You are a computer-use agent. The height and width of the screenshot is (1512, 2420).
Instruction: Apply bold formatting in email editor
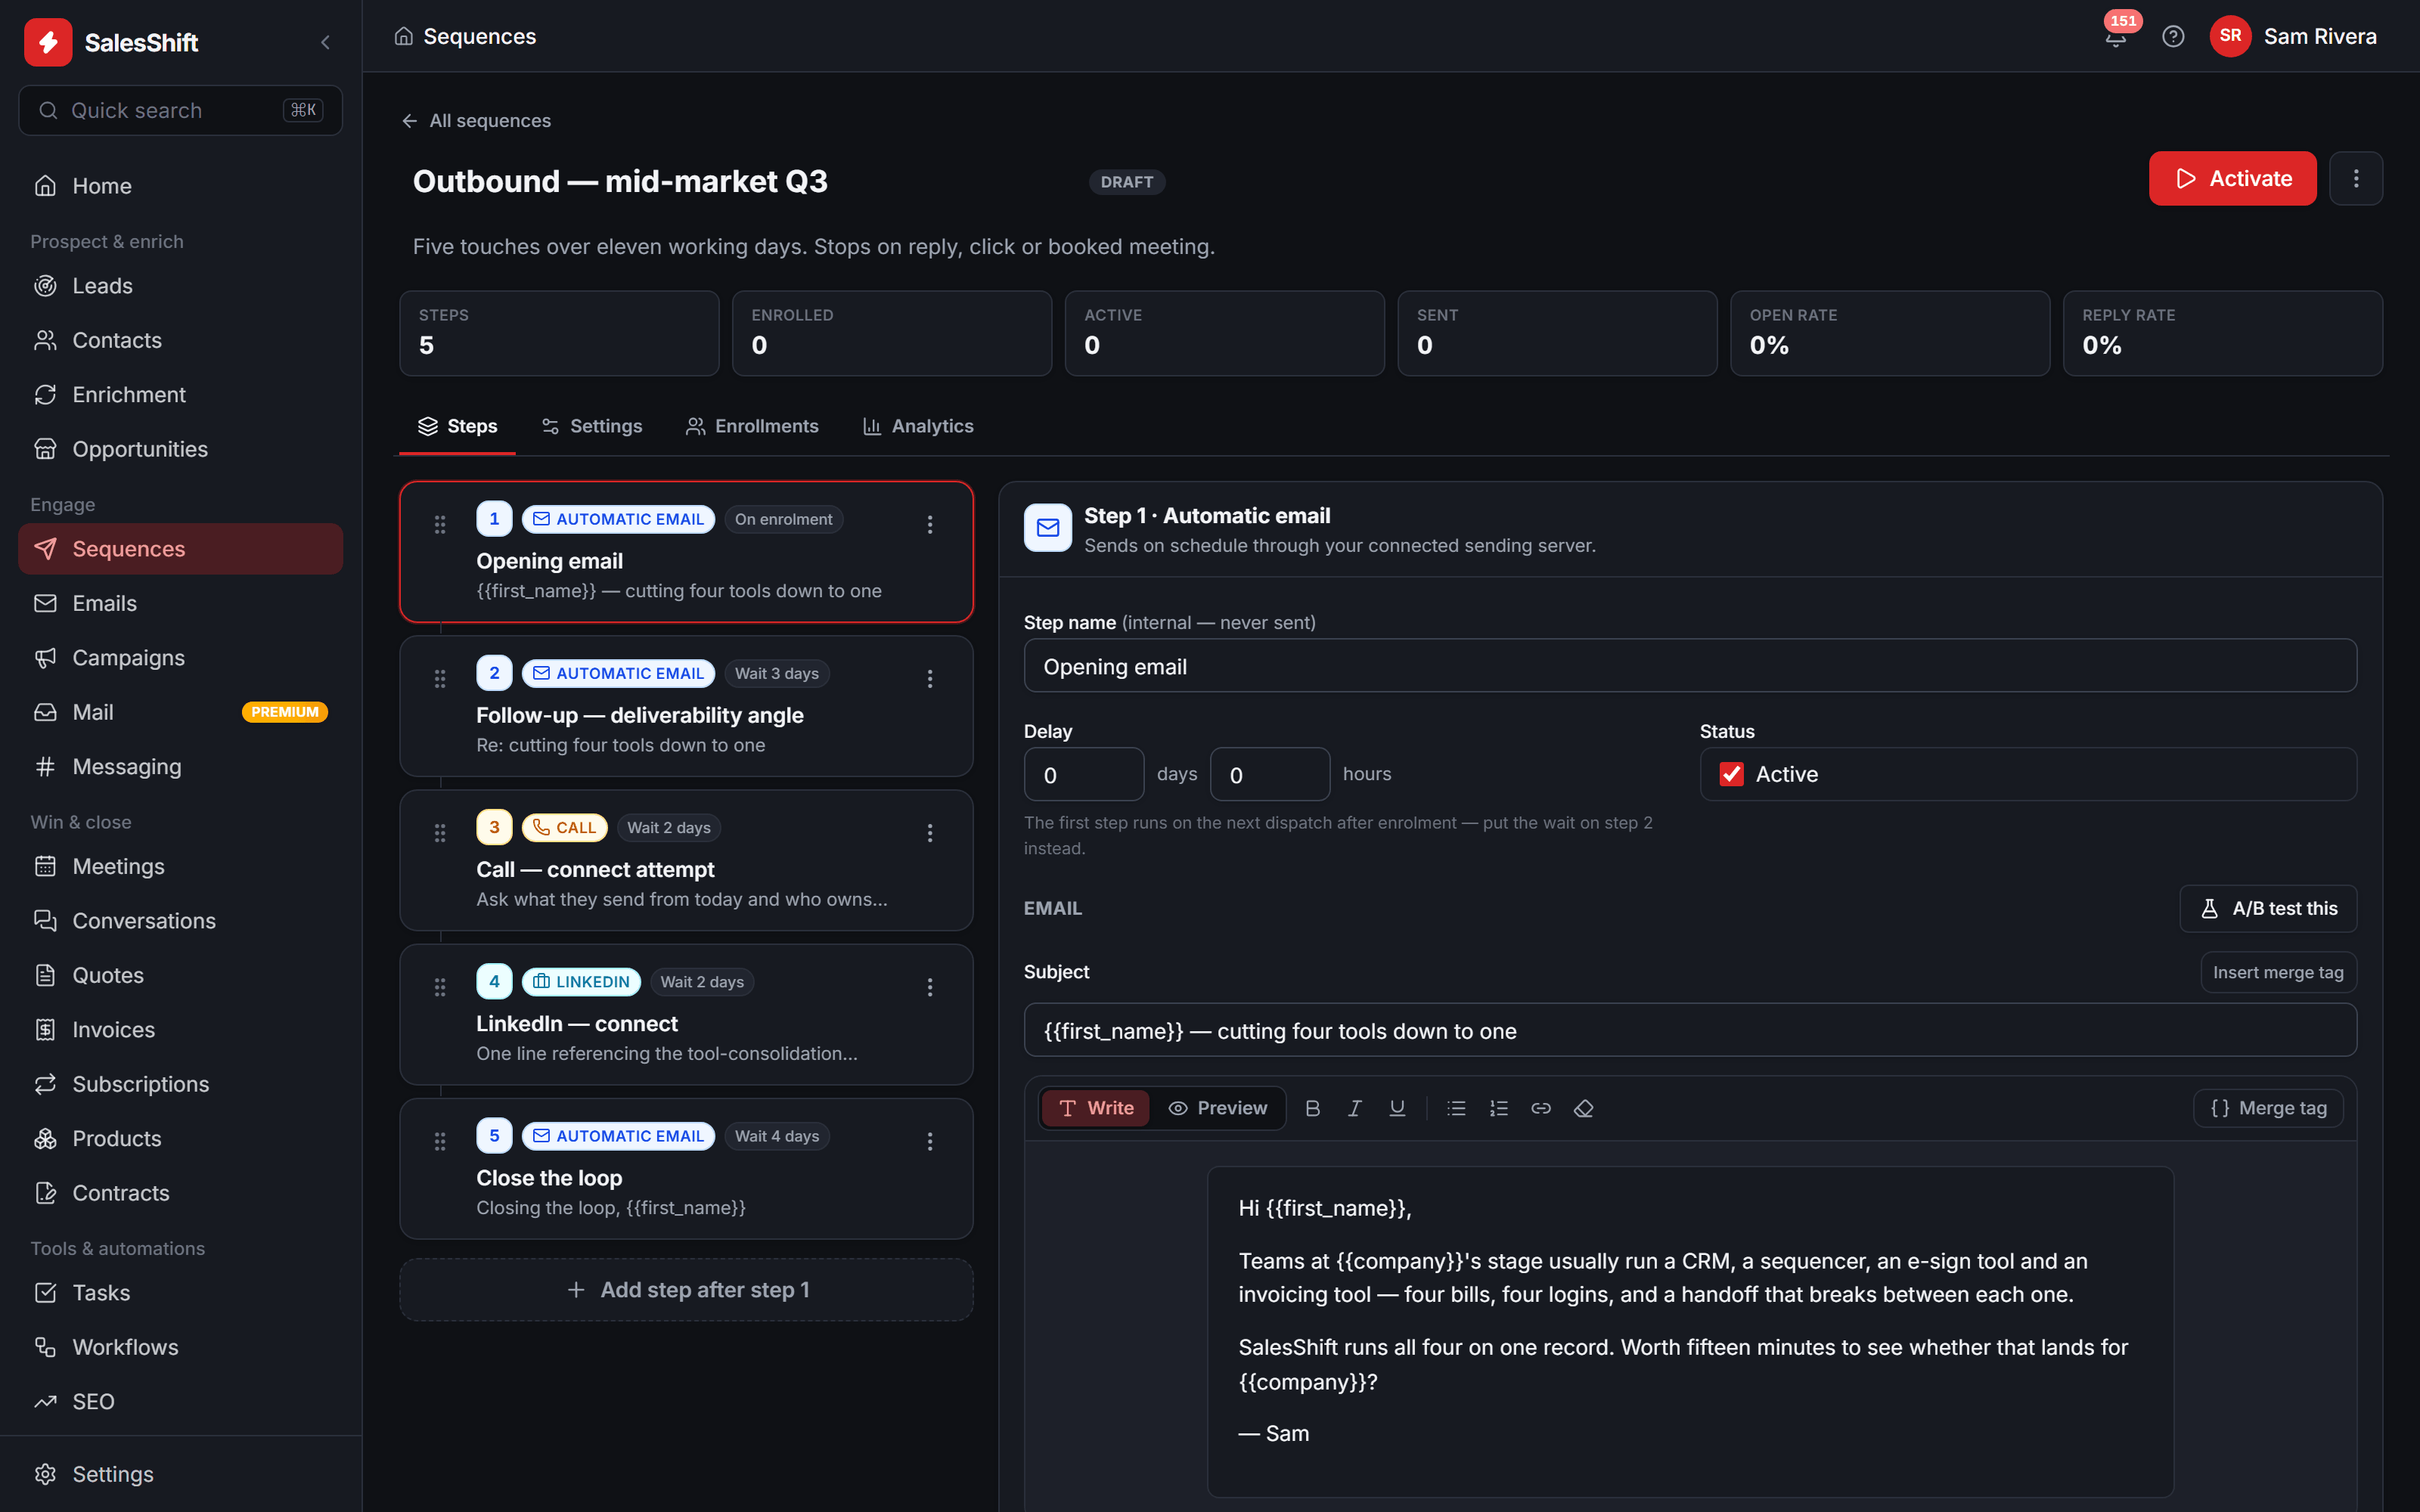pos(1313,1108)
